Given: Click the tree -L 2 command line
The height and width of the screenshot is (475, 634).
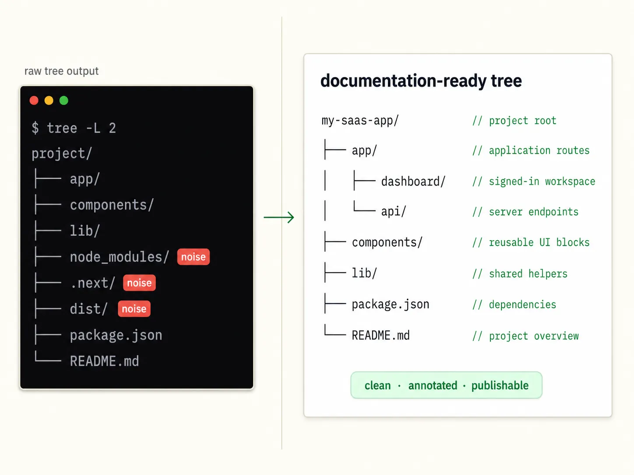Looking at the screenshot, I should pyautogui.click(x=74, y=128).
